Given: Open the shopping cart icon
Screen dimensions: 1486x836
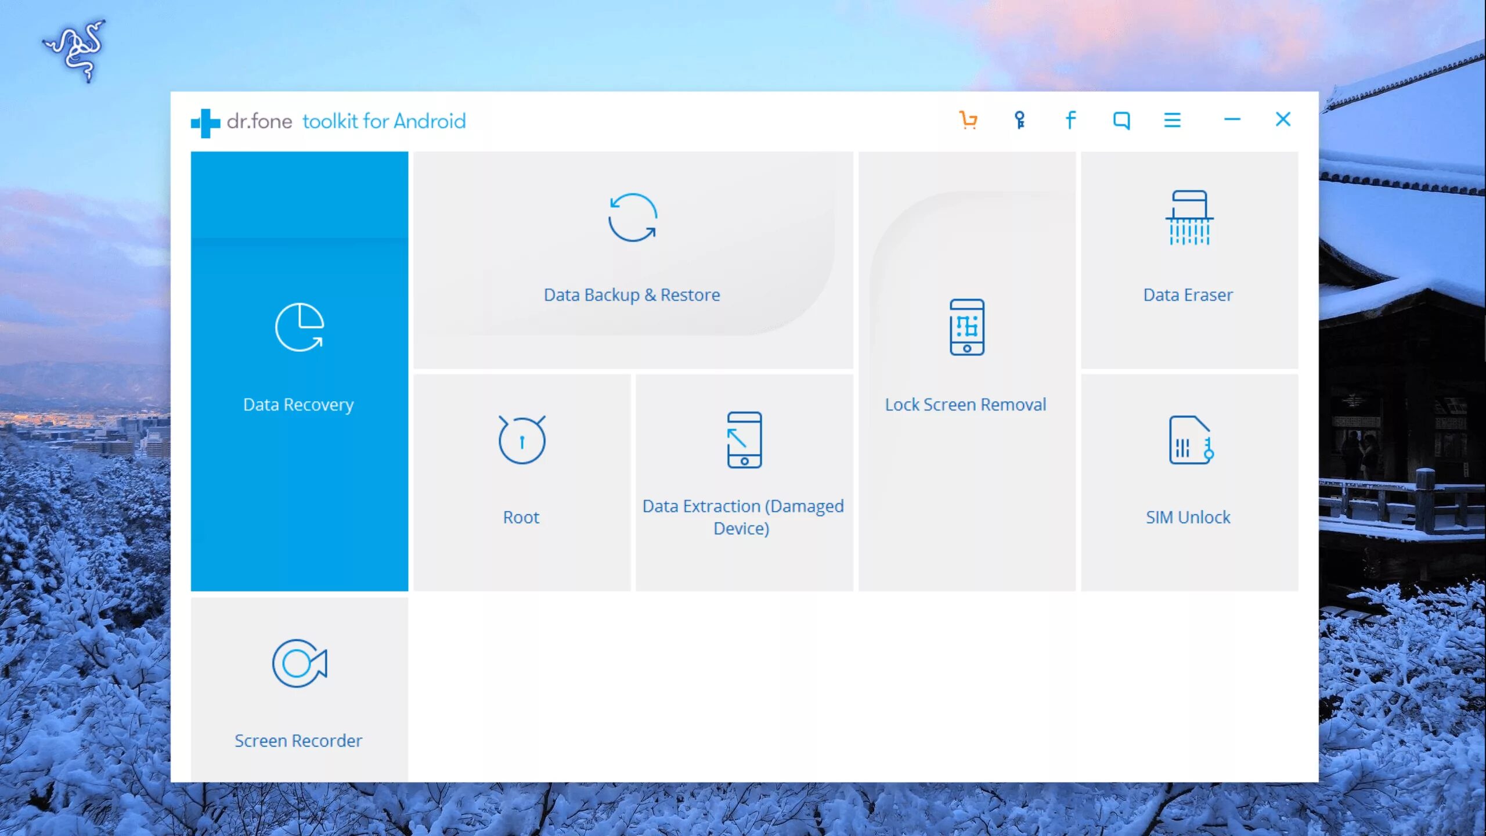Looking at the screenshot, I should click(968, 120).
